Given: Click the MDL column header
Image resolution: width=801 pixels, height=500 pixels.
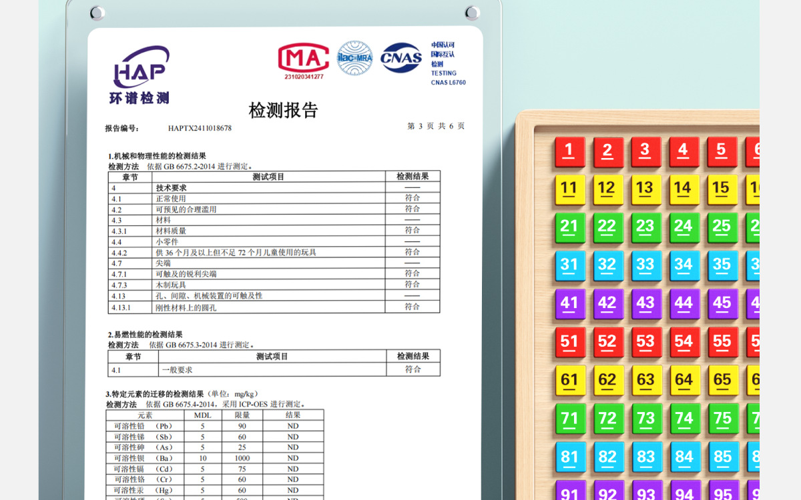Looking at the screenshot, I should tap(202, 415).
